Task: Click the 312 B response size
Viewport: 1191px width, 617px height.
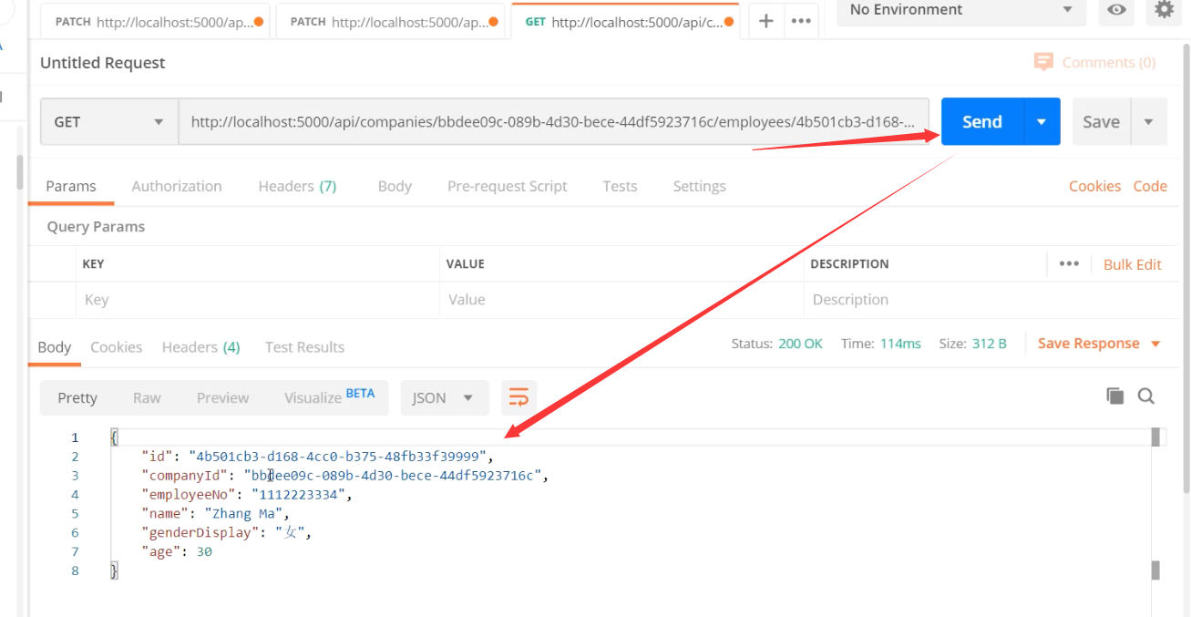Action: (x=988, y=344)
